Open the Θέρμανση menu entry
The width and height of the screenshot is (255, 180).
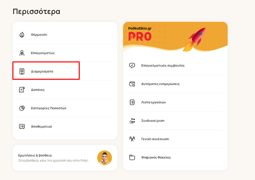pyautogui.click(x=65, y=35)
